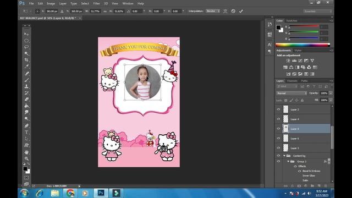Select the Hand tool
352x198 pixels.
26,152
